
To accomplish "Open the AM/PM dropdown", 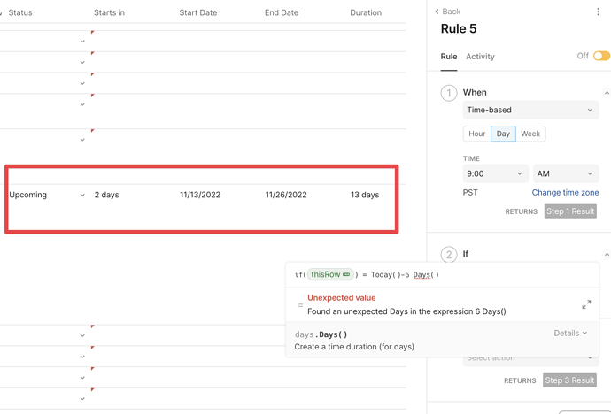I will [x=566, y=174].
